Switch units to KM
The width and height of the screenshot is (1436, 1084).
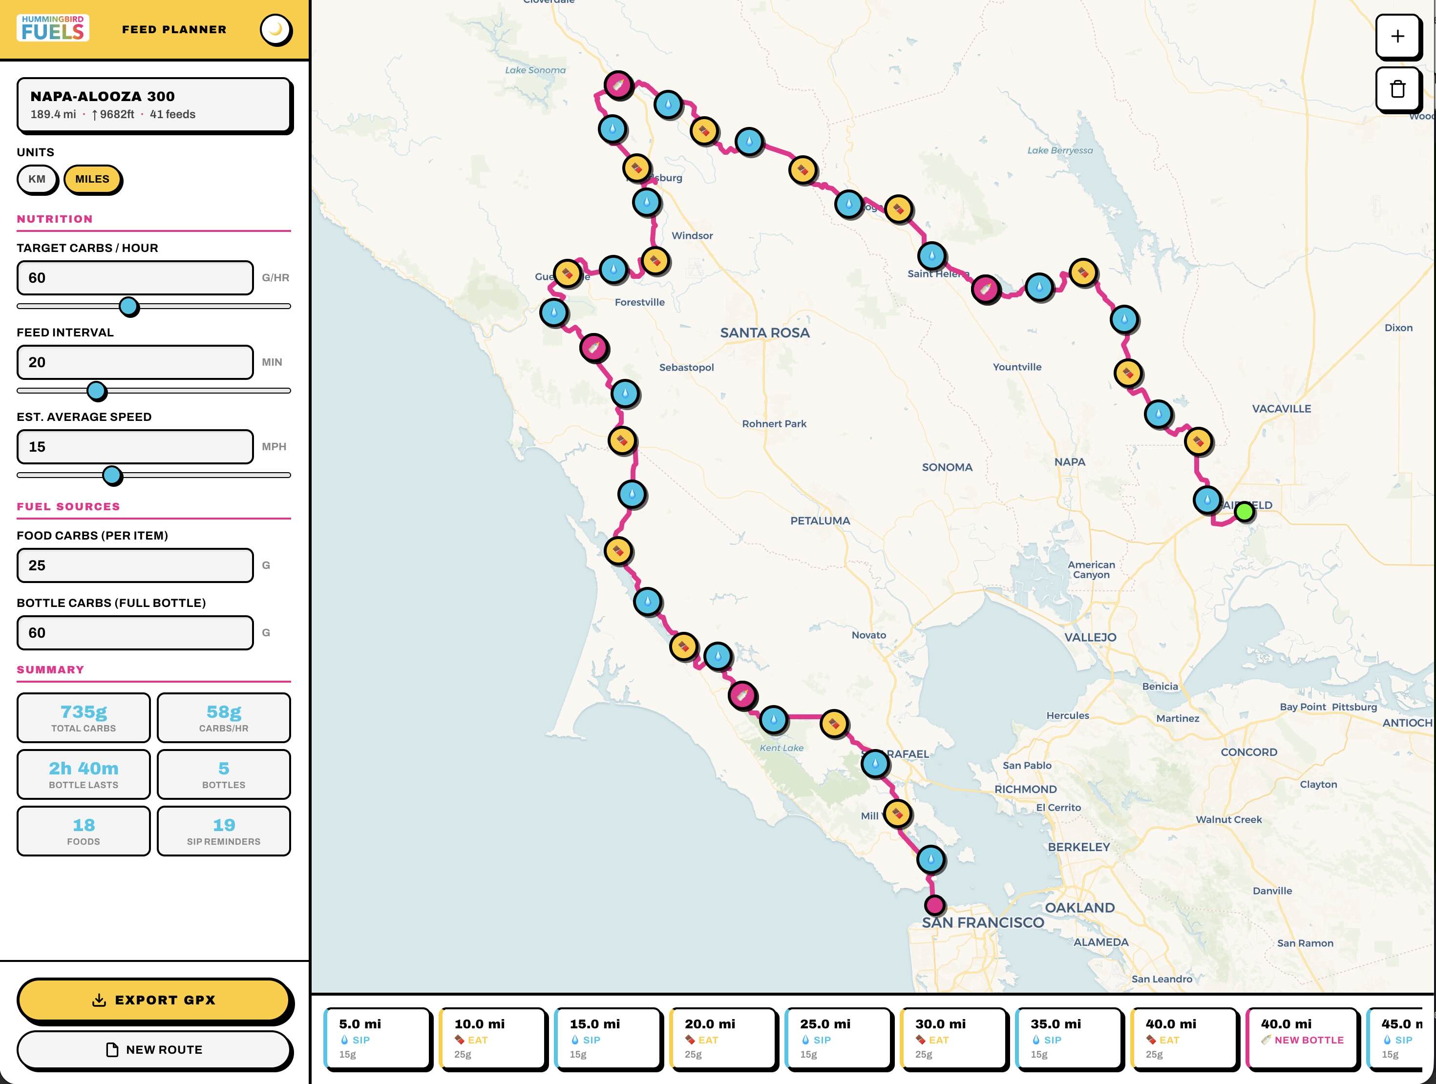(37, 179)
